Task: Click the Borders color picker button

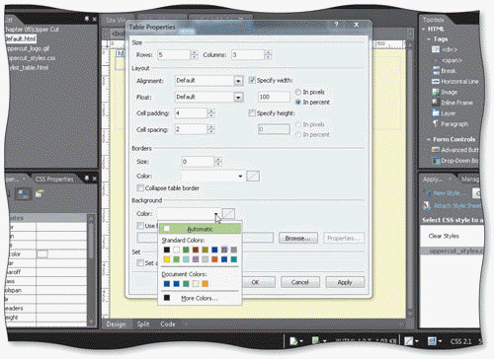Action: [253, 176]
